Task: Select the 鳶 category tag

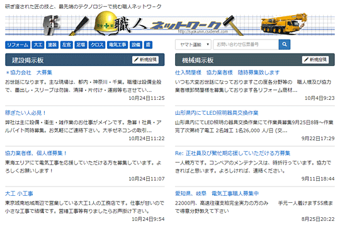Action: (148, 45)
